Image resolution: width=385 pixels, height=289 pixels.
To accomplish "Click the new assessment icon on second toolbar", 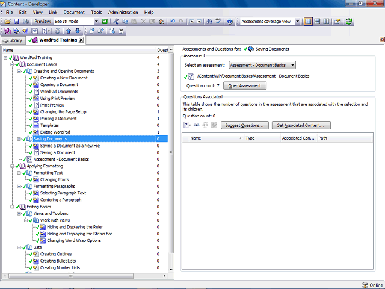I will [x=35, y=31].
